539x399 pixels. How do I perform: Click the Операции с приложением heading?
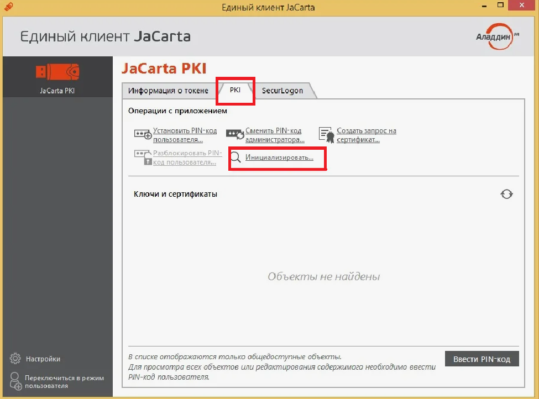click(x=177, y=111)
